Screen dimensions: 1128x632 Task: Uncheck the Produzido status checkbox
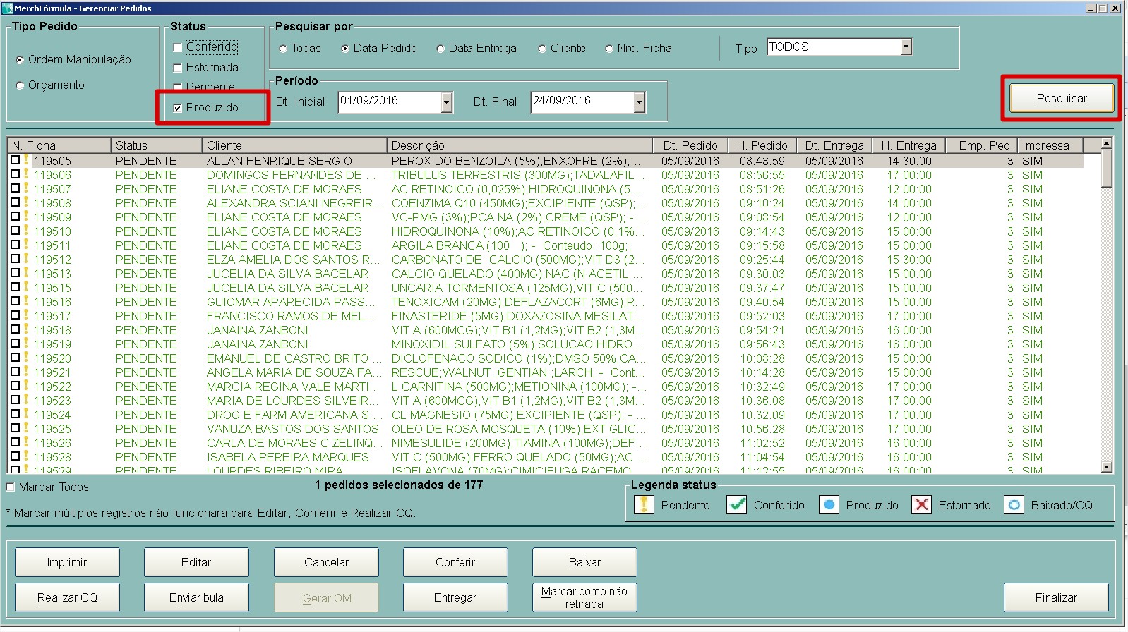(x=178, y=108)
